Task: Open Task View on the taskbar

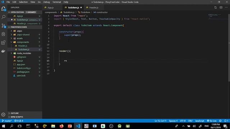Action: [20, 126]
